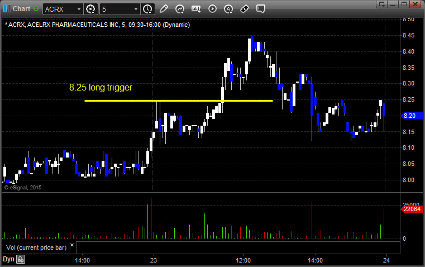Open the studies chart-line menu
Image resolution: width=425 pixels, height=267 pixels.
180,9
